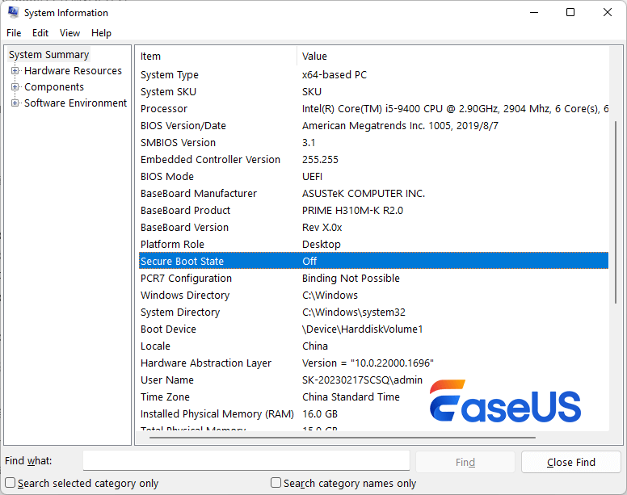Click the \Device\HarddiskVolume1 value
The image size is (627, 495).
pyautogui.click(x=362, y=329)
